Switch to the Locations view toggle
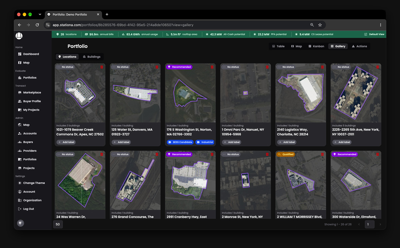 pos(67,57)
